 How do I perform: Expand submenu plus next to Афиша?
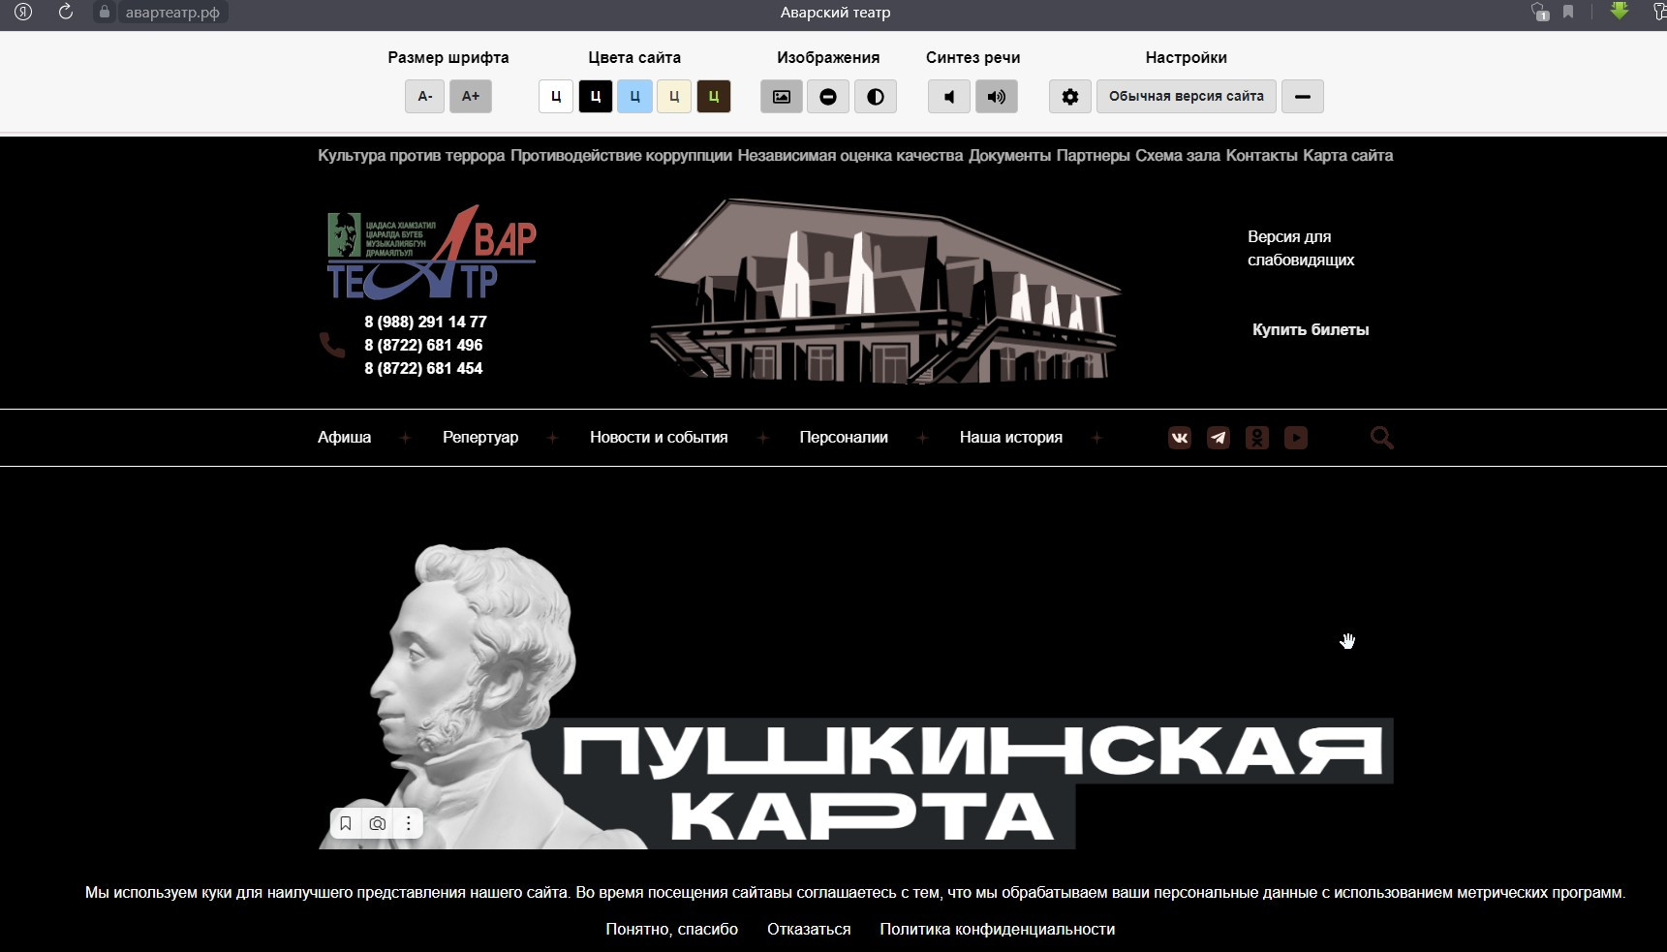(406, 438)
